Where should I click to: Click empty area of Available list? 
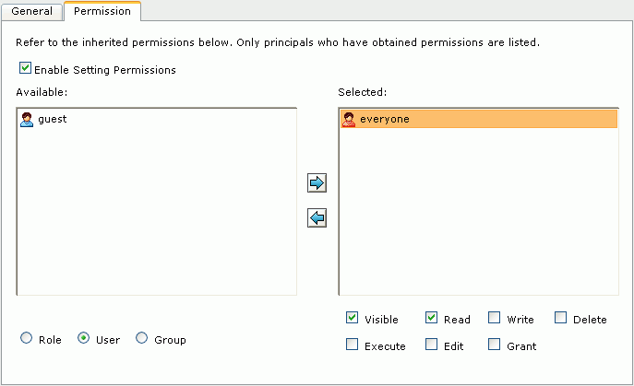[157, 210]
